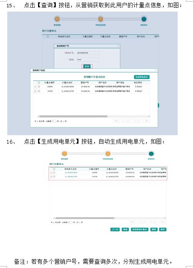
Task: Click the teal step circle in step 16 figure
Action: [x=151, y=153]
